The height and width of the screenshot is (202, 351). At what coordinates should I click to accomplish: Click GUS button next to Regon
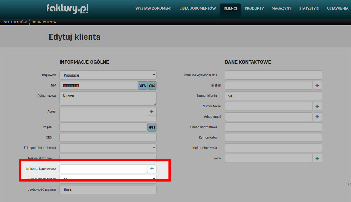pyautogui.click(x=152, y=127)
